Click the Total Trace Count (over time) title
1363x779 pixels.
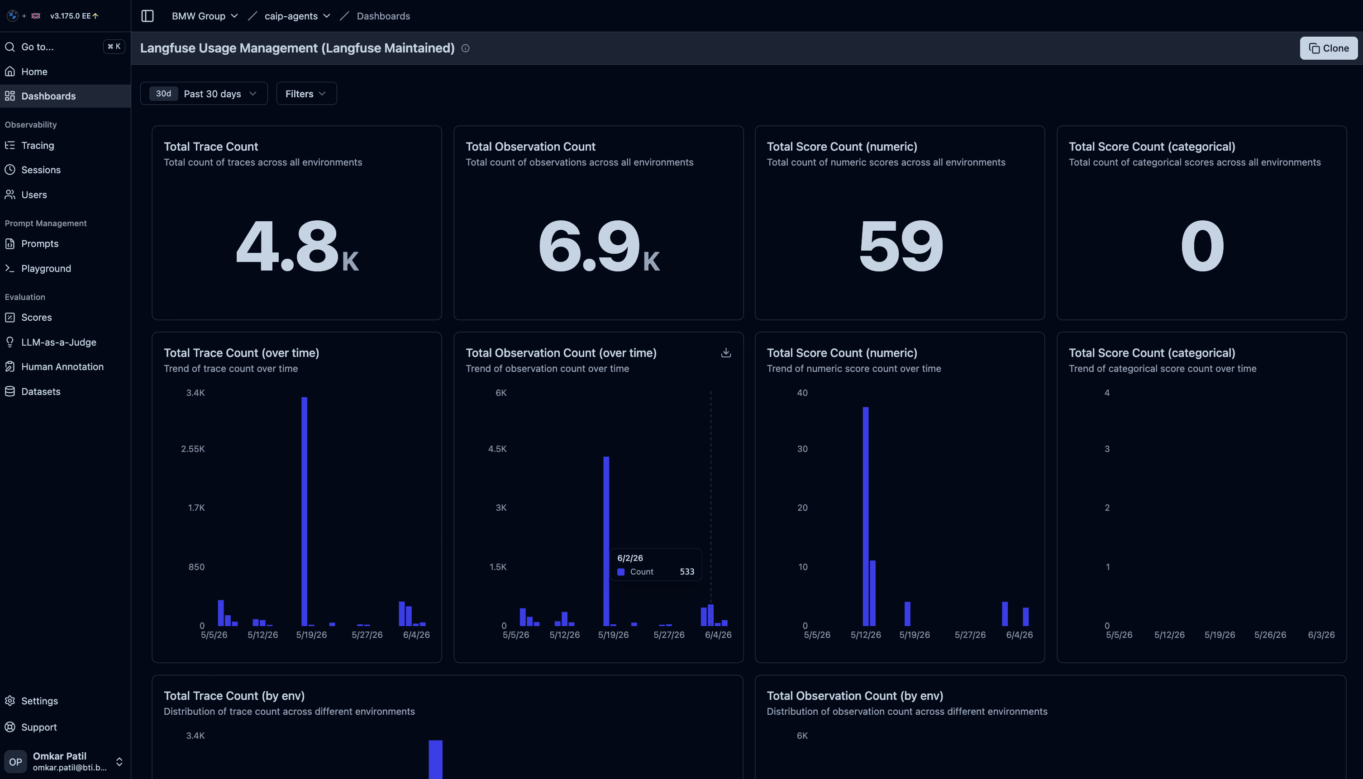tap(241, 352)
